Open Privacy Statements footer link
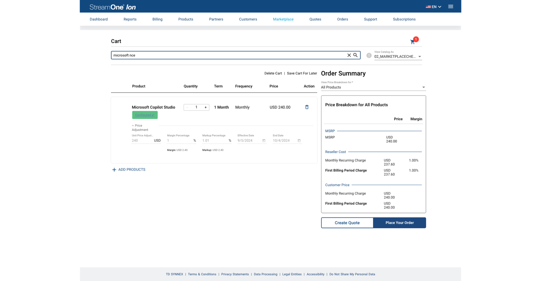This screenshot has width=541, height=281. pyautogui.click(x=235, y=274)
